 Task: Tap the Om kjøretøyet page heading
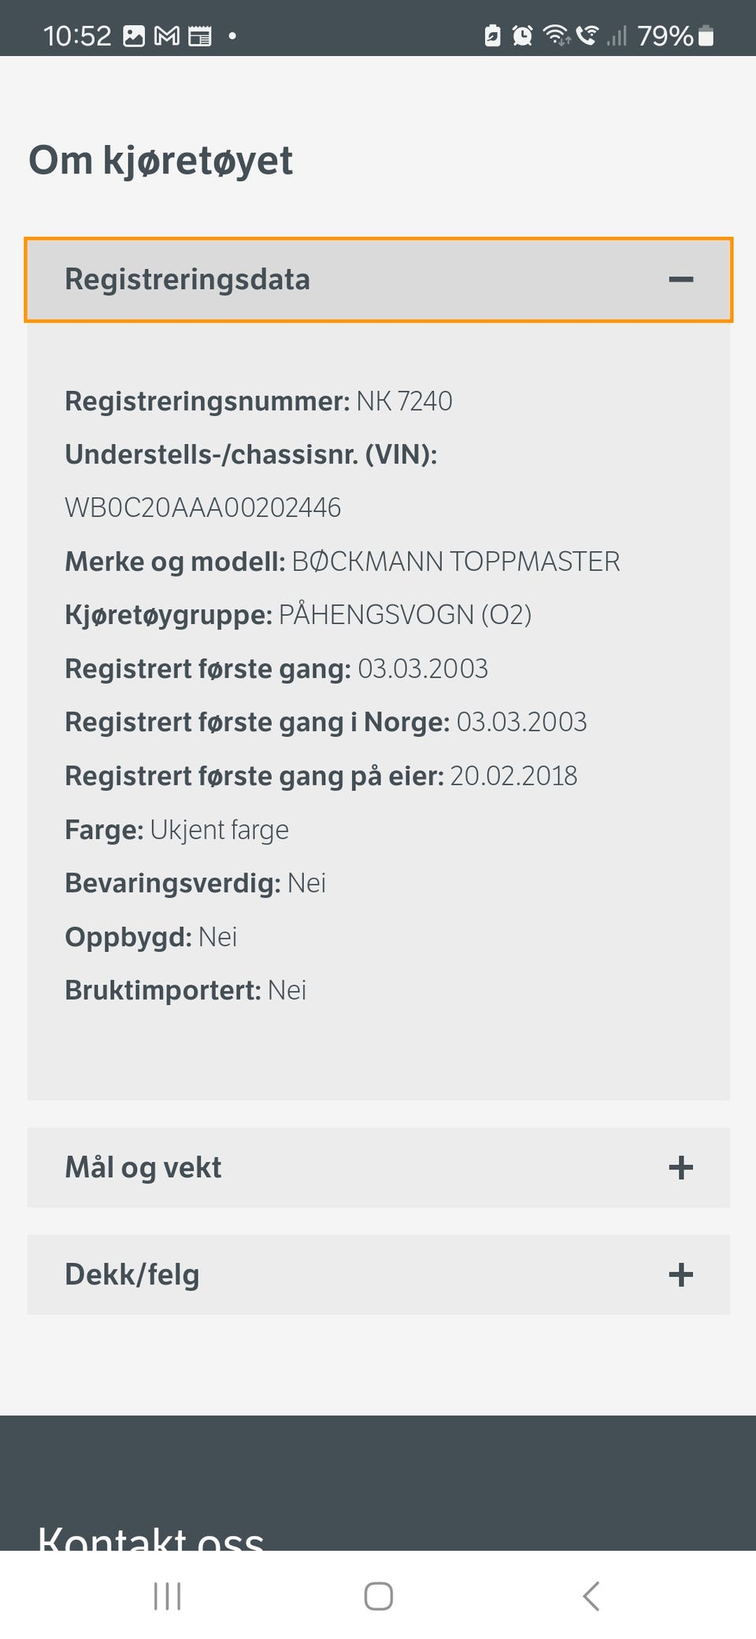pyautogui.click(x=161, y=161)
